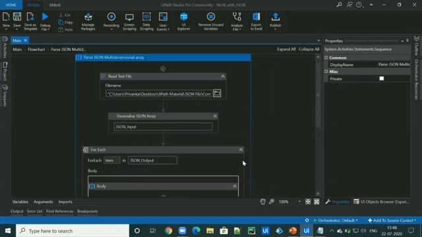Toggle overview minimap icon

coord(316,201)
